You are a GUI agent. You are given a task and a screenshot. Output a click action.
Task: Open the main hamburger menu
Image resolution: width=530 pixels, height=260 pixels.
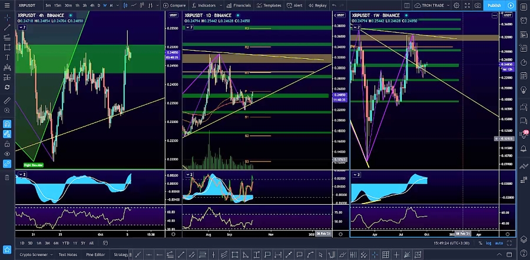(7, 5)
